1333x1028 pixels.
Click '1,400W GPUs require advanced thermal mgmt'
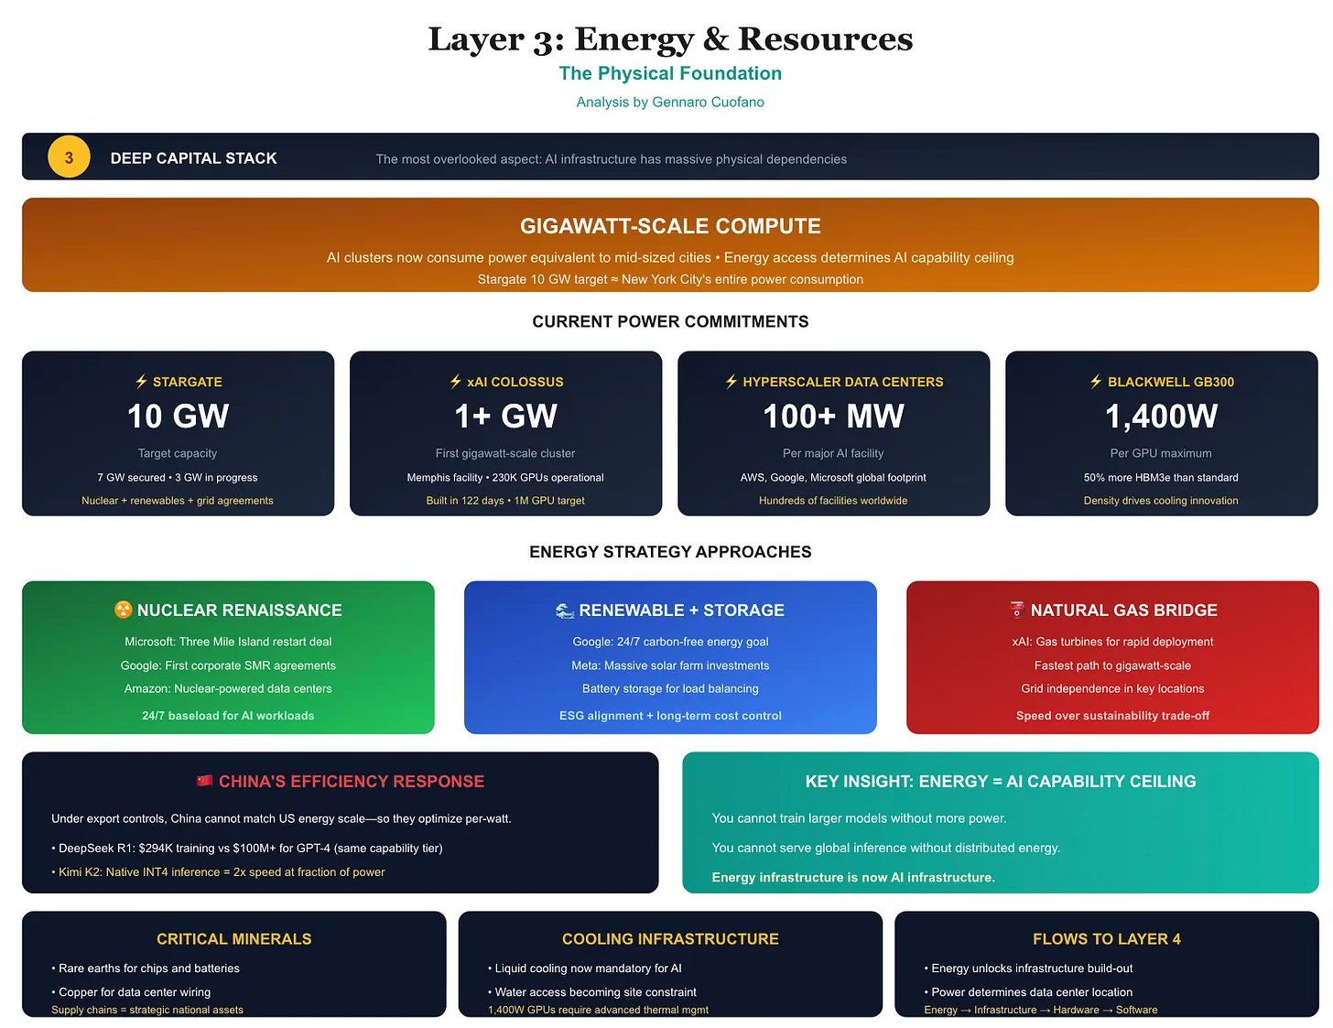tap(598, 1011)
